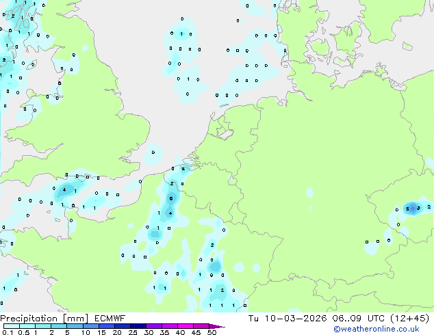
Task: Select the 45–50 mm legend swatch
Action: [x=201, y=326]
